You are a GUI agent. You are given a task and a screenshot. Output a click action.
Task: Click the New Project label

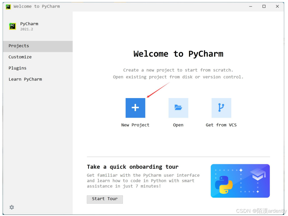click(x=135, y=125)
